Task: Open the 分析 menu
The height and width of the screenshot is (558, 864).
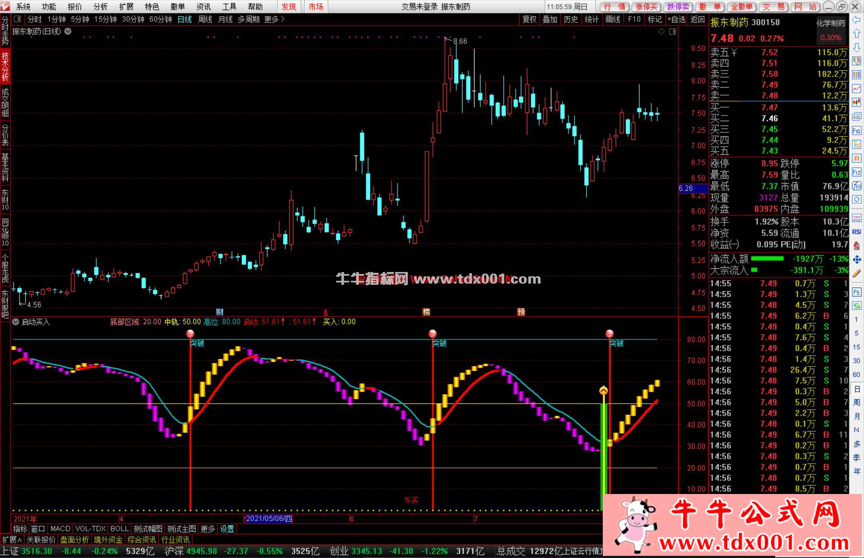Action: pyautogui.click(x=100, y=7)
